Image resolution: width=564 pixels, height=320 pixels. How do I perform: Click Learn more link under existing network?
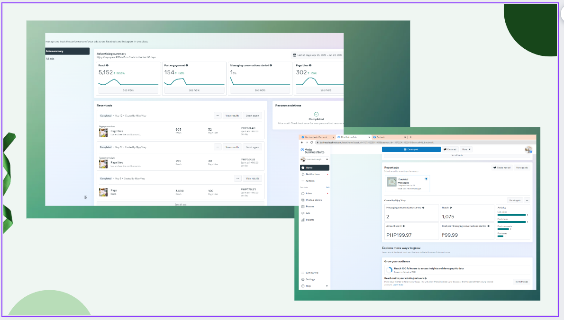pyautogui.click(x=398, y=285)
